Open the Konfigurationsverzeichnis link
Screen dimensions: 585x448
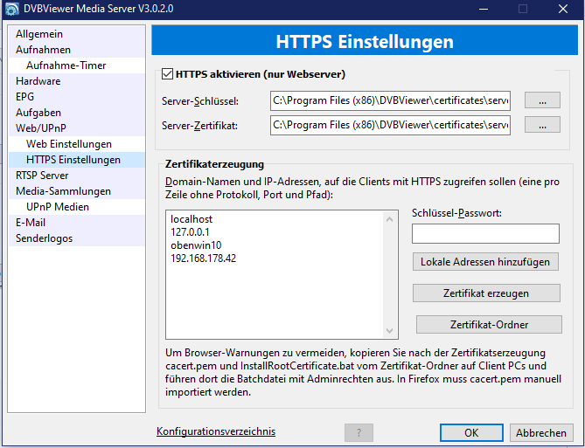tap(216, 431)
